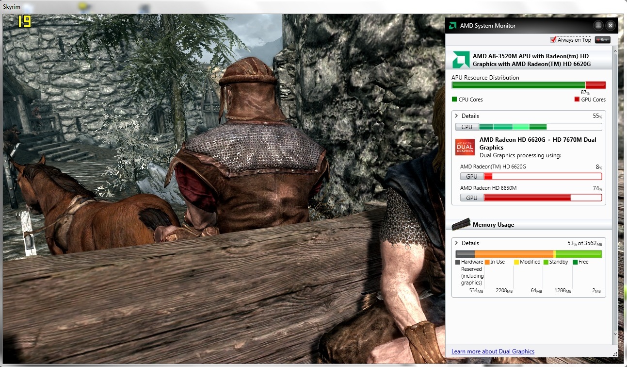This screenshot has width=627, height=367.
Task: Click the dark green Free legend square
Action: (575, 262)
